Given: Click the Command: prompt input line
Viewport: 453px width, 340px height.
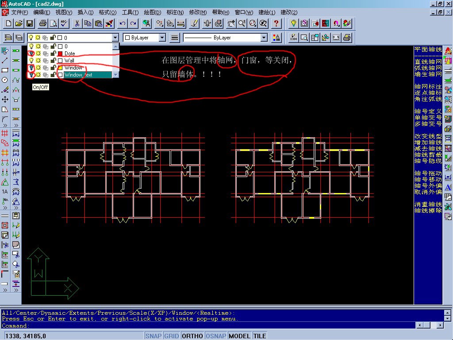Looking at the screenshot, I should 209,325.
